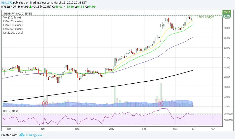Click the 52.00 price axis label
The width and height of the screenshot is (235, 139).
[227, 48]
